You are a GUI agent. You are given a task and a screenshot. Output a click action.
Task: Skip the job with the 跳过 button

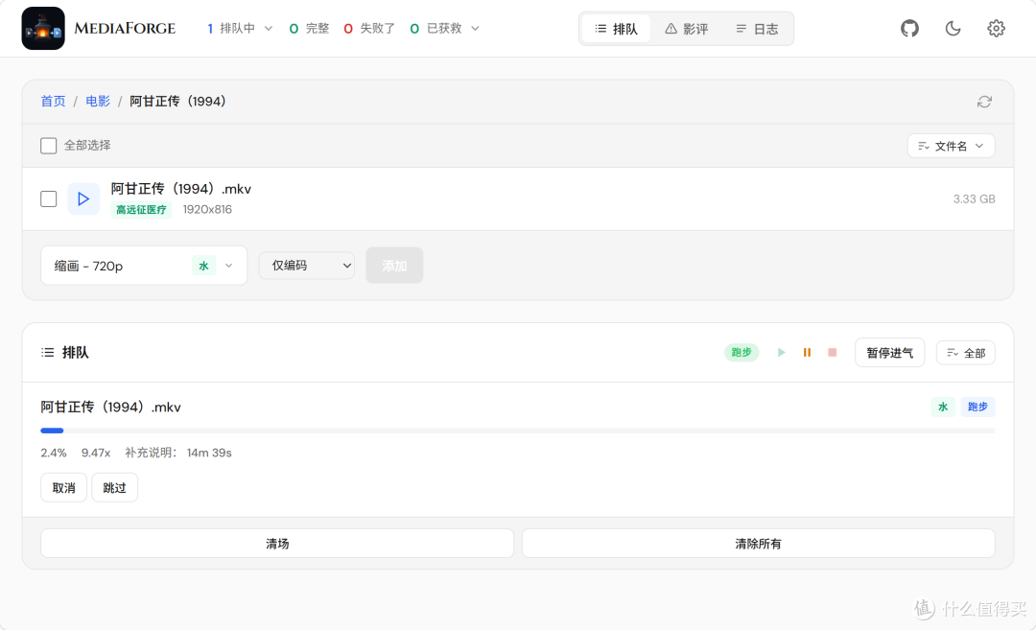(114, 488)
